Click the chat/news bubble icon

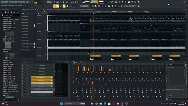coord(135,2)
